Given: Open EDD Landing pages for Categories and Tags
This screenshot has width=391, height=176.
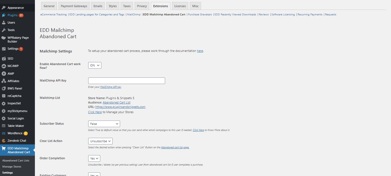Looking at the screenshot, I should [x=97, y=15].
